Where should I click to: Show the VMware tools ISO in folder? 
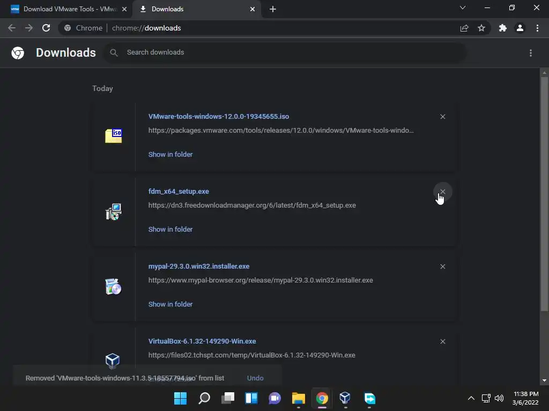point(170,155)
